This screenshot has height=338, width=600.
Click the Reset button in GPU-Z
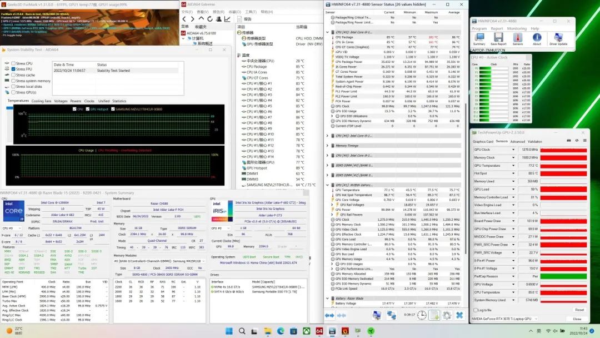click(x=579, y=310)
